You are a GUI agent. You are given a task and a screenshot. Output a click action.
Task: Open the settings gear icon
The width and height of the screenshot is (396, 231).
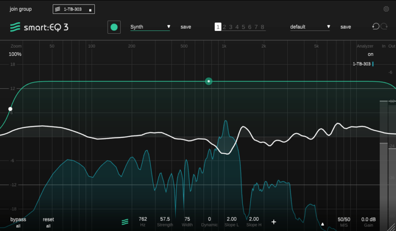tap(386, 9)
